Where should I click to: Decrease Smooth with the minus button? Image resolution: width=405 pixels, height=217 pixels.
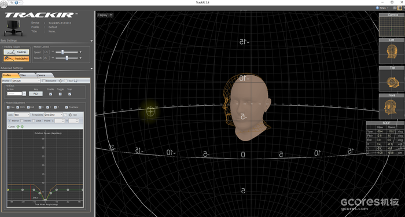[53, 58]
